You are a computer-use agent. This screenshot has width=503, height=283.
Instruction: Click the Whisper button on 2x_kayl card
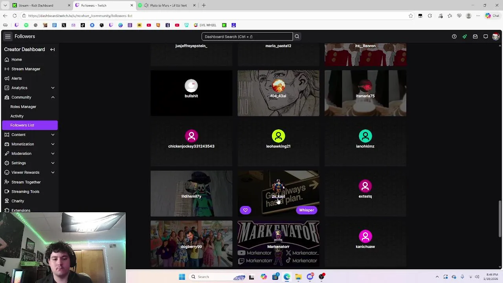(x=307, y=210)
